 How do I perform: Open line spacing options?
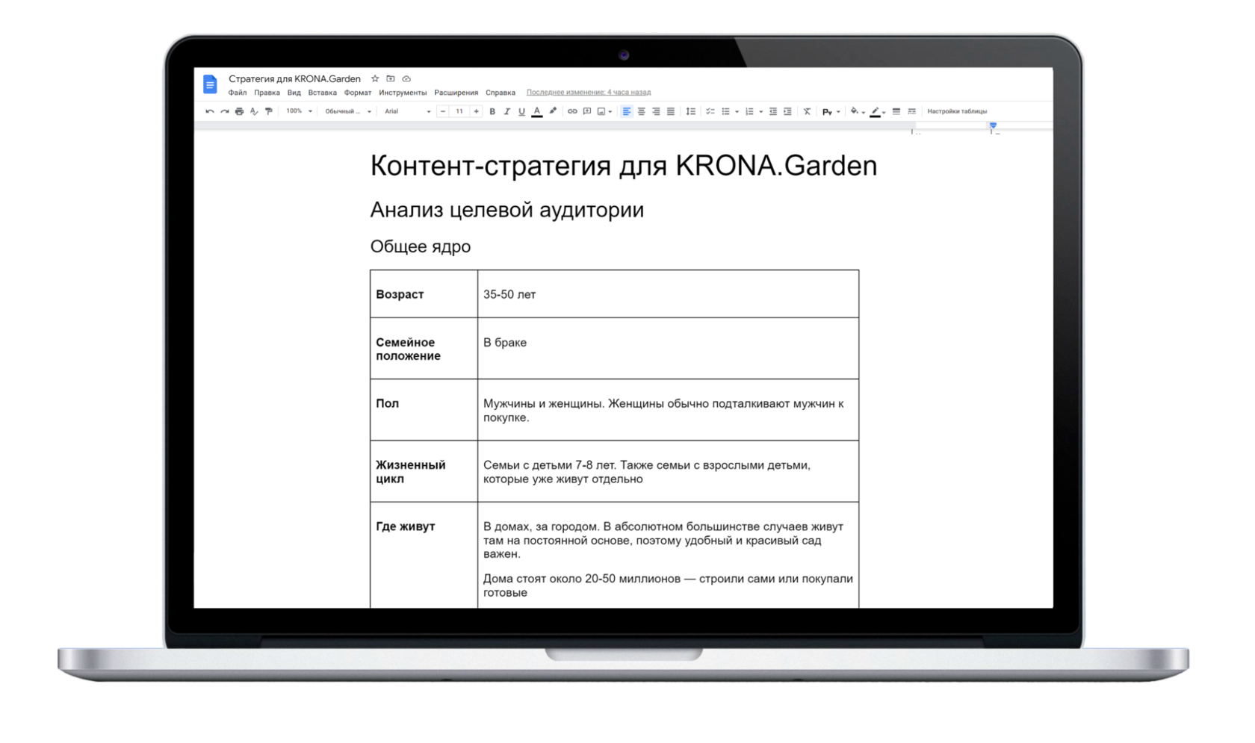(691, 111)
